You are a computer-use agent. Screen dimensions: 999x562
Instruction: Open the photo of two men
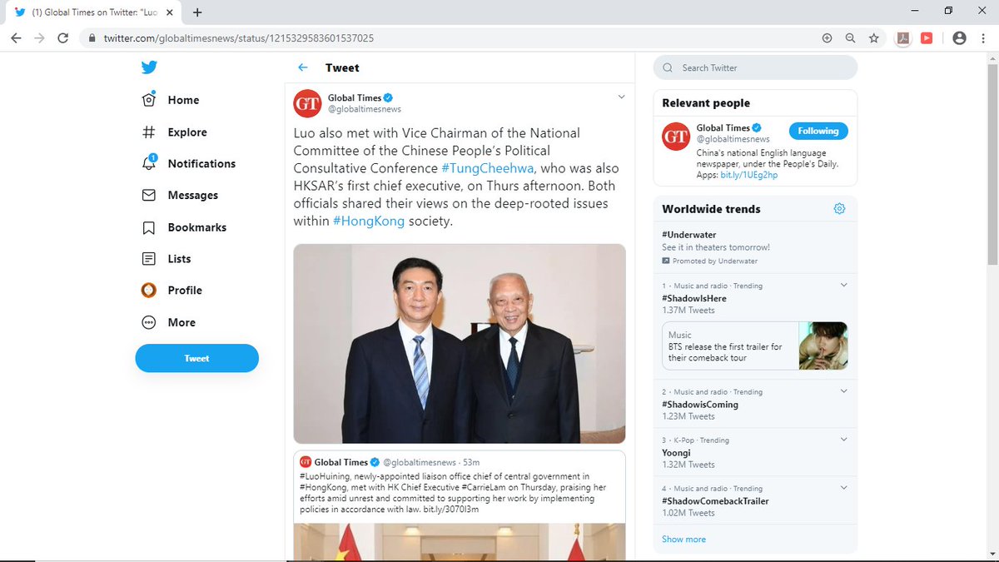point(460,343)
